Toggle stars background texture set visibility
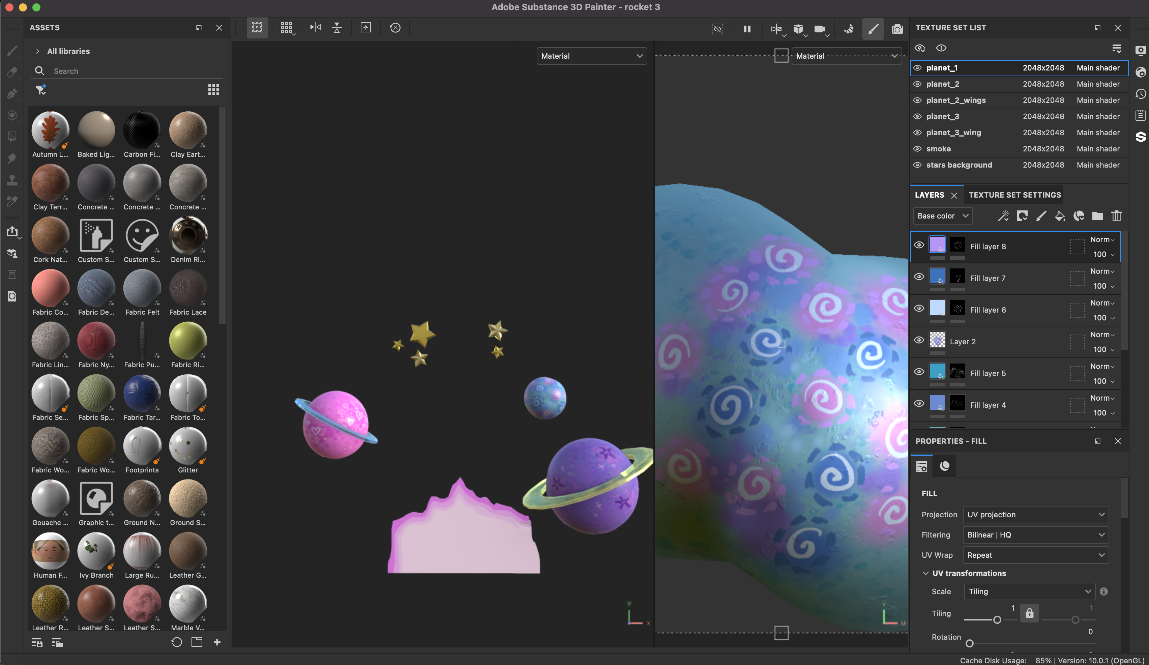 [x=917, y=165]
